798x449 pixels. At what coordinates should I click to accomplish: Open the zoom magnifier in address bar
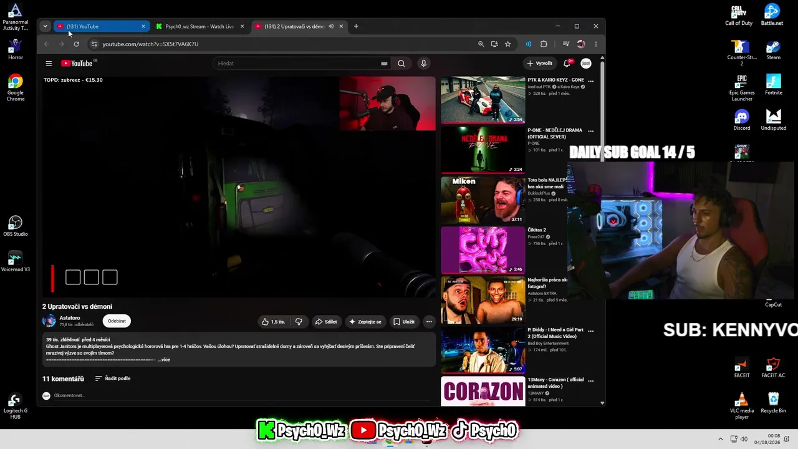481,44
